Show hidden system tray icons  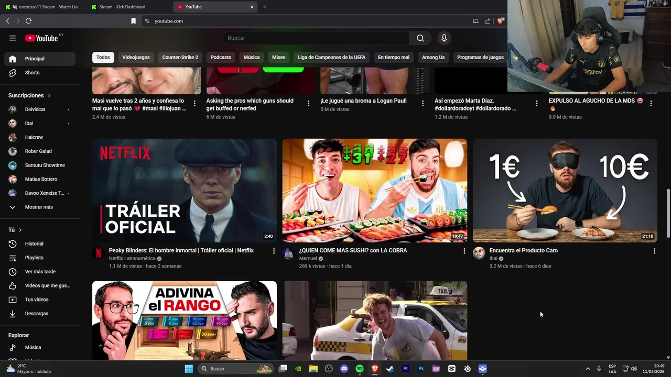tap(588, 369)
